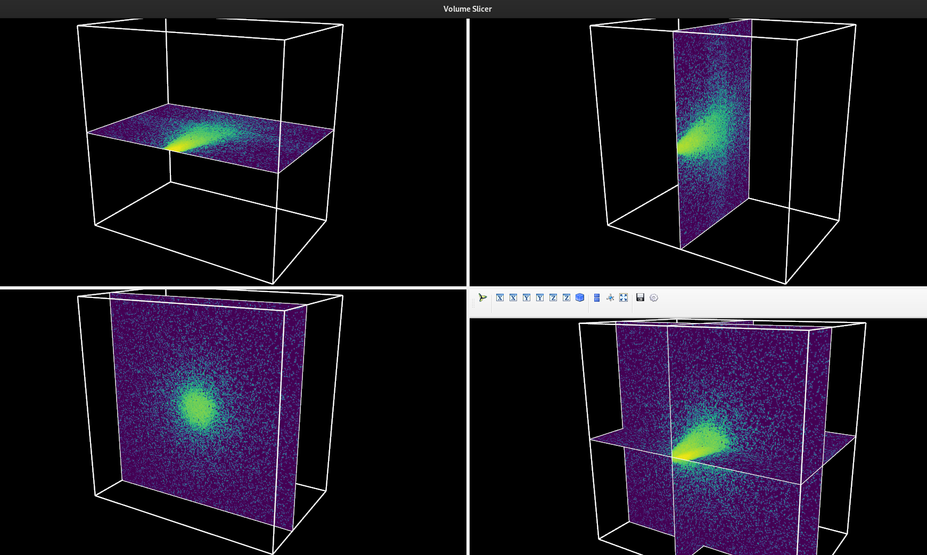Set view along the +Y axis
The image size is (927, 555).
540,297
